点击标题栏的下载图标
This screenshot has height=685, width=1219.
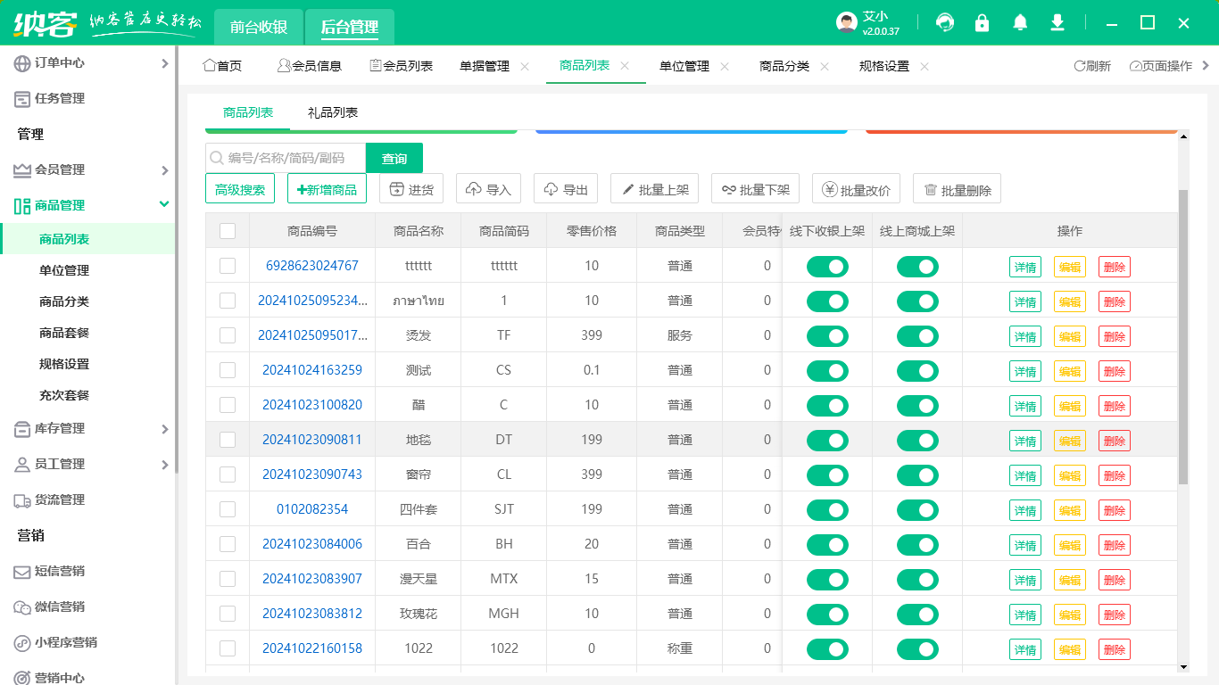[1057, 22]
